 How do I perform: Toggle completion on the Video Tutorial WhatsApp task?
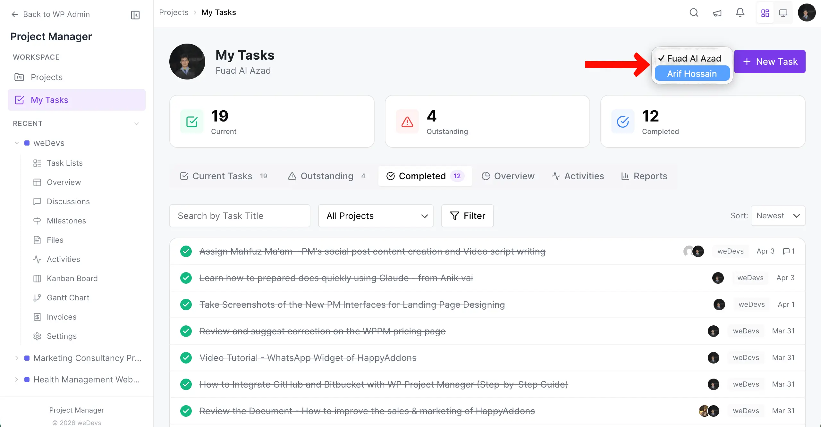[x=186, y=357]
